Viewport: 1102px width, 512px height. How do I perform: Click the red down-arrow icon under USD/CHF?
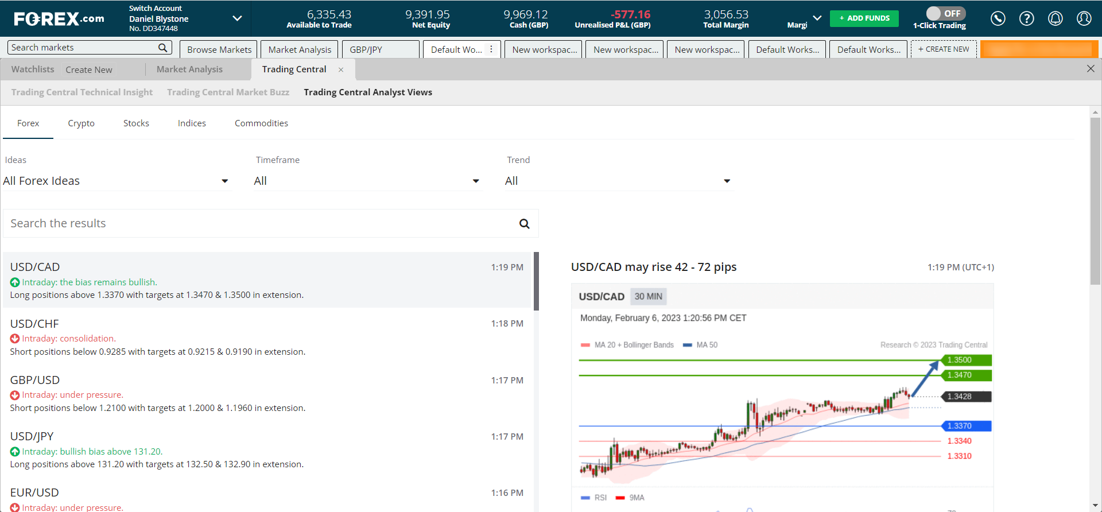(x=15, y=339)
